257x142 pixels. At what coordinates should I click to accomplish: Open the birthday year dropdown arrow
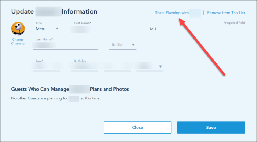(160, 66)
